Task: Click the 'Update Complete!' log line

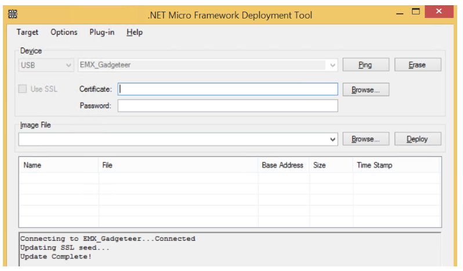Action: coord(56,257)
